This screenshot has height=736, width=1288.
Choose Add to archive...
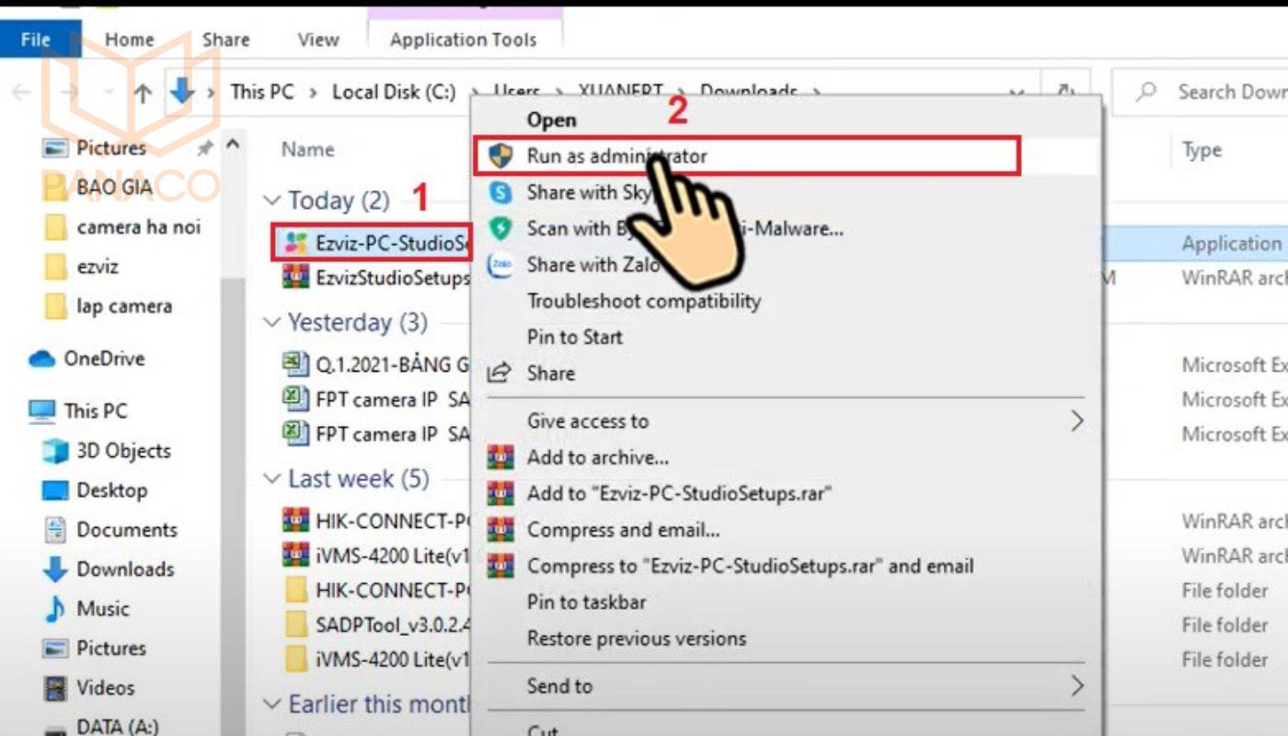click(x=598, y=457)
